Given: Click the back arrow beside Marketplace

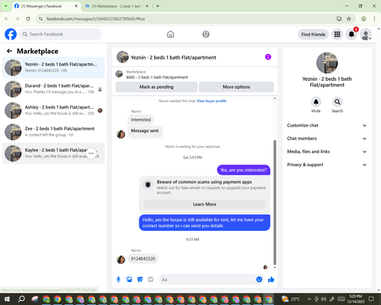Looking at the screenshot, I should tap(9, 51).
